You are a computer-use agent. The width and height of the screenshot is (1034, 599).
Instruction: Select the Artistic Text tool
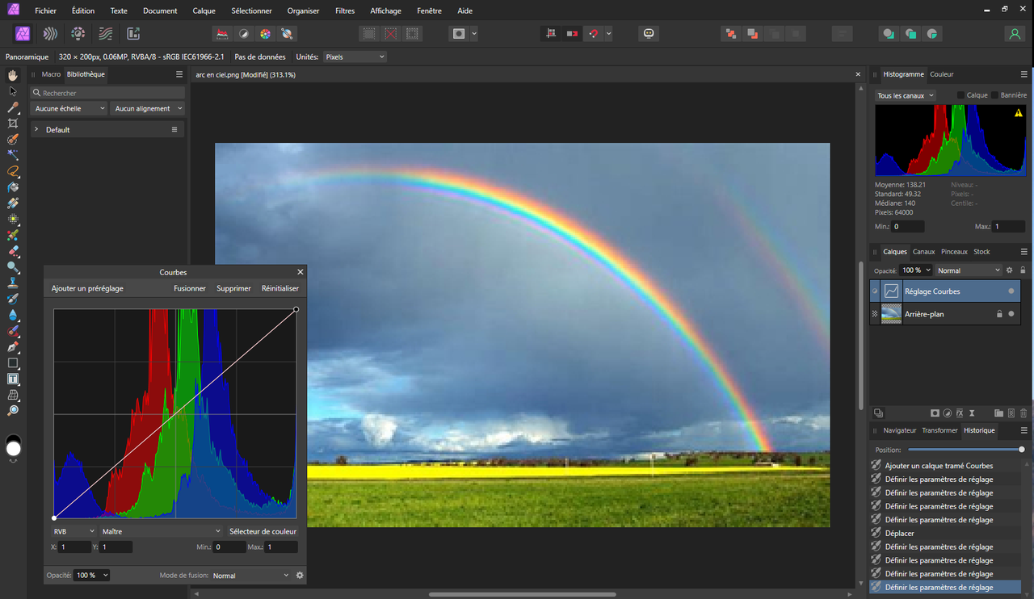[x=13, y=379]
